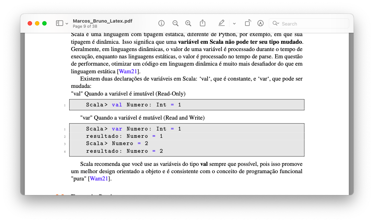374x222 pixels.
Task: Minimize the window with the yellow button
Action: coord(37,23)
